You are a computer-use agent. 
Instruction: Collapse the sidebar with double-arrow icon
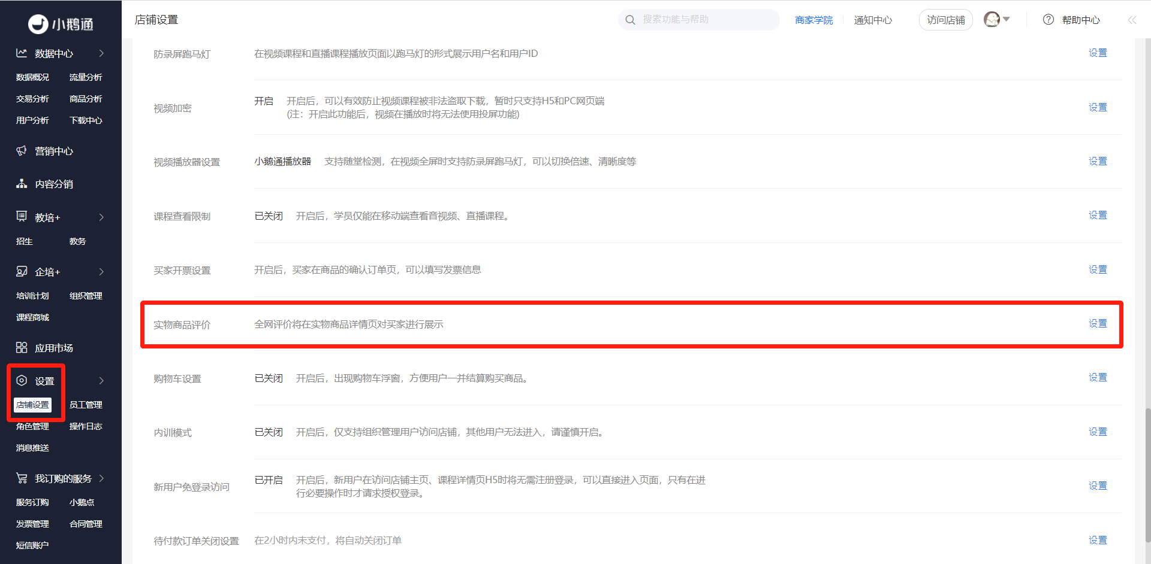point(1132,20)
